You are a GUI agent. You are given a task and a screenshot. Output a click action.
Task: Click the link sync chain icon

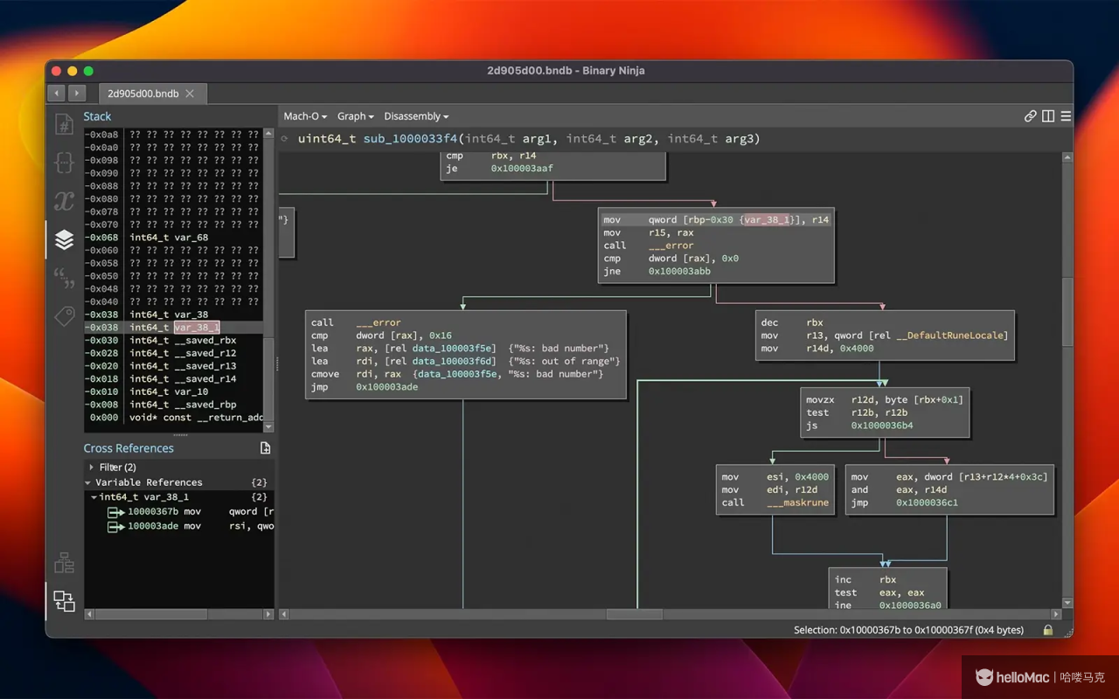click(1031, 116)
